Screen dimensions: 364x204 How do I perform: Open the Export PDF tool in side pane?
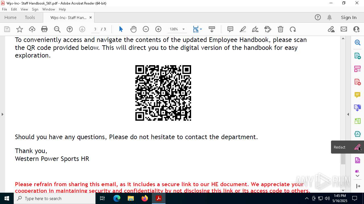click(x=357, y=56)
